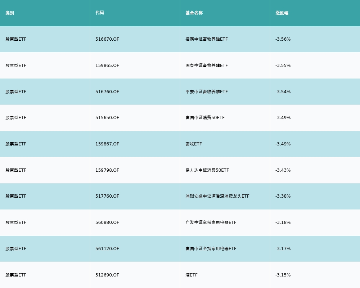Click the -3.15% change value

point(283,275)
